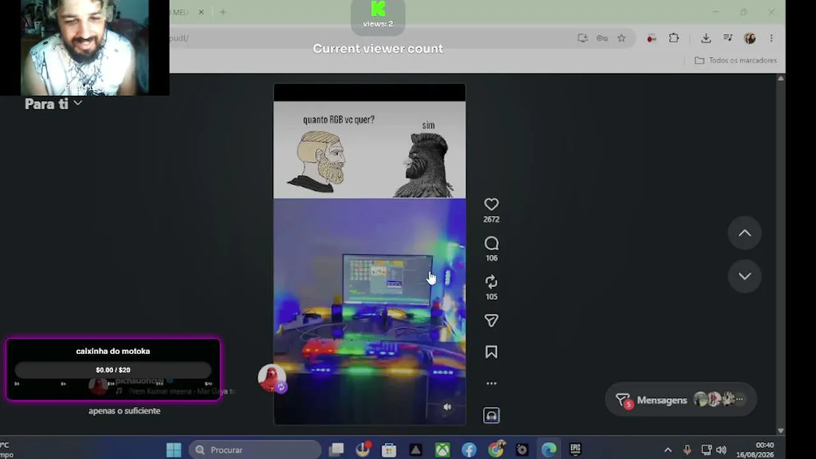Bookmark this page with the star icon
This screenshot has width=816, height=459.
point(621,38)
